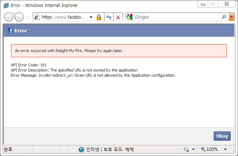
Task: Click the Facebook logo in Error header
Action: 10,31
